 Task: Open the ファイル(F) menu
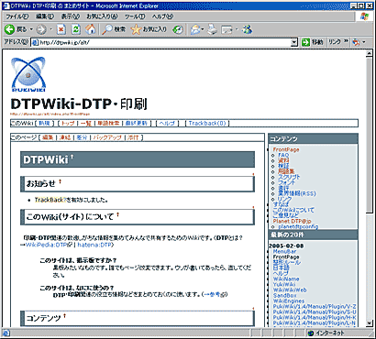tap(17, 16)
